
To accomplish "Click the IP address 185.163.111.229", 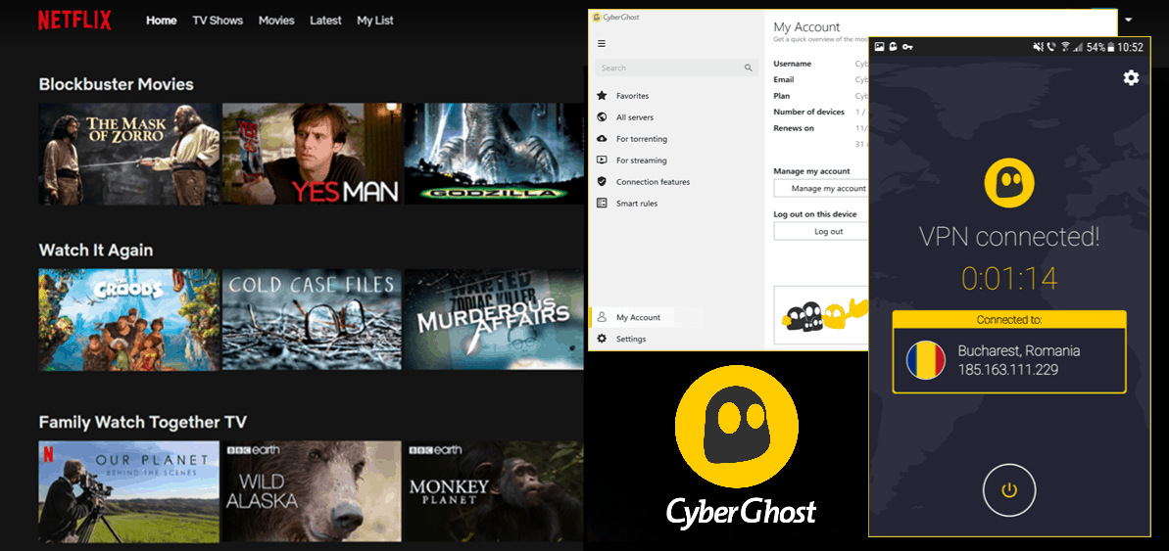I will click(x=1008, y=369).
